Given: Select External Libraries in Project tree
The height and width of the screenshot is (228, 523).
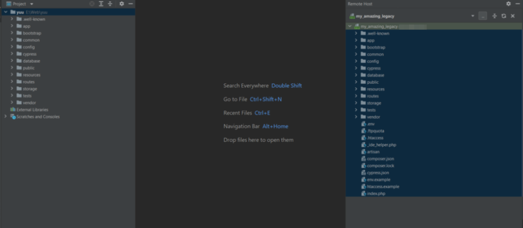Looking at the screenshot, I should pyautogui.click(x=32, y=110).
